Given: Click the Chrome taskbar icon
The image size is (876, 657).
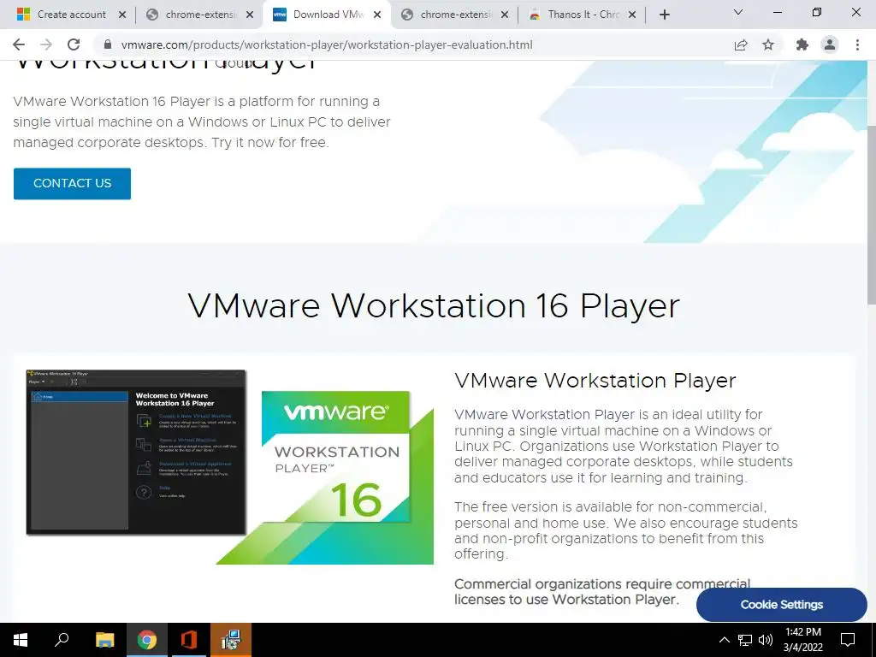Looking at the screenshot, I should pos(147,640).
